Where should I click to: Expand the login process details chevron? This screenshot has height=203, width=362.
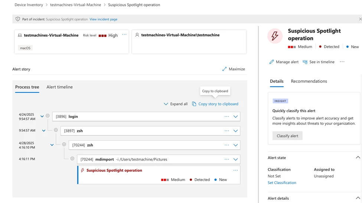coord(235,117)
